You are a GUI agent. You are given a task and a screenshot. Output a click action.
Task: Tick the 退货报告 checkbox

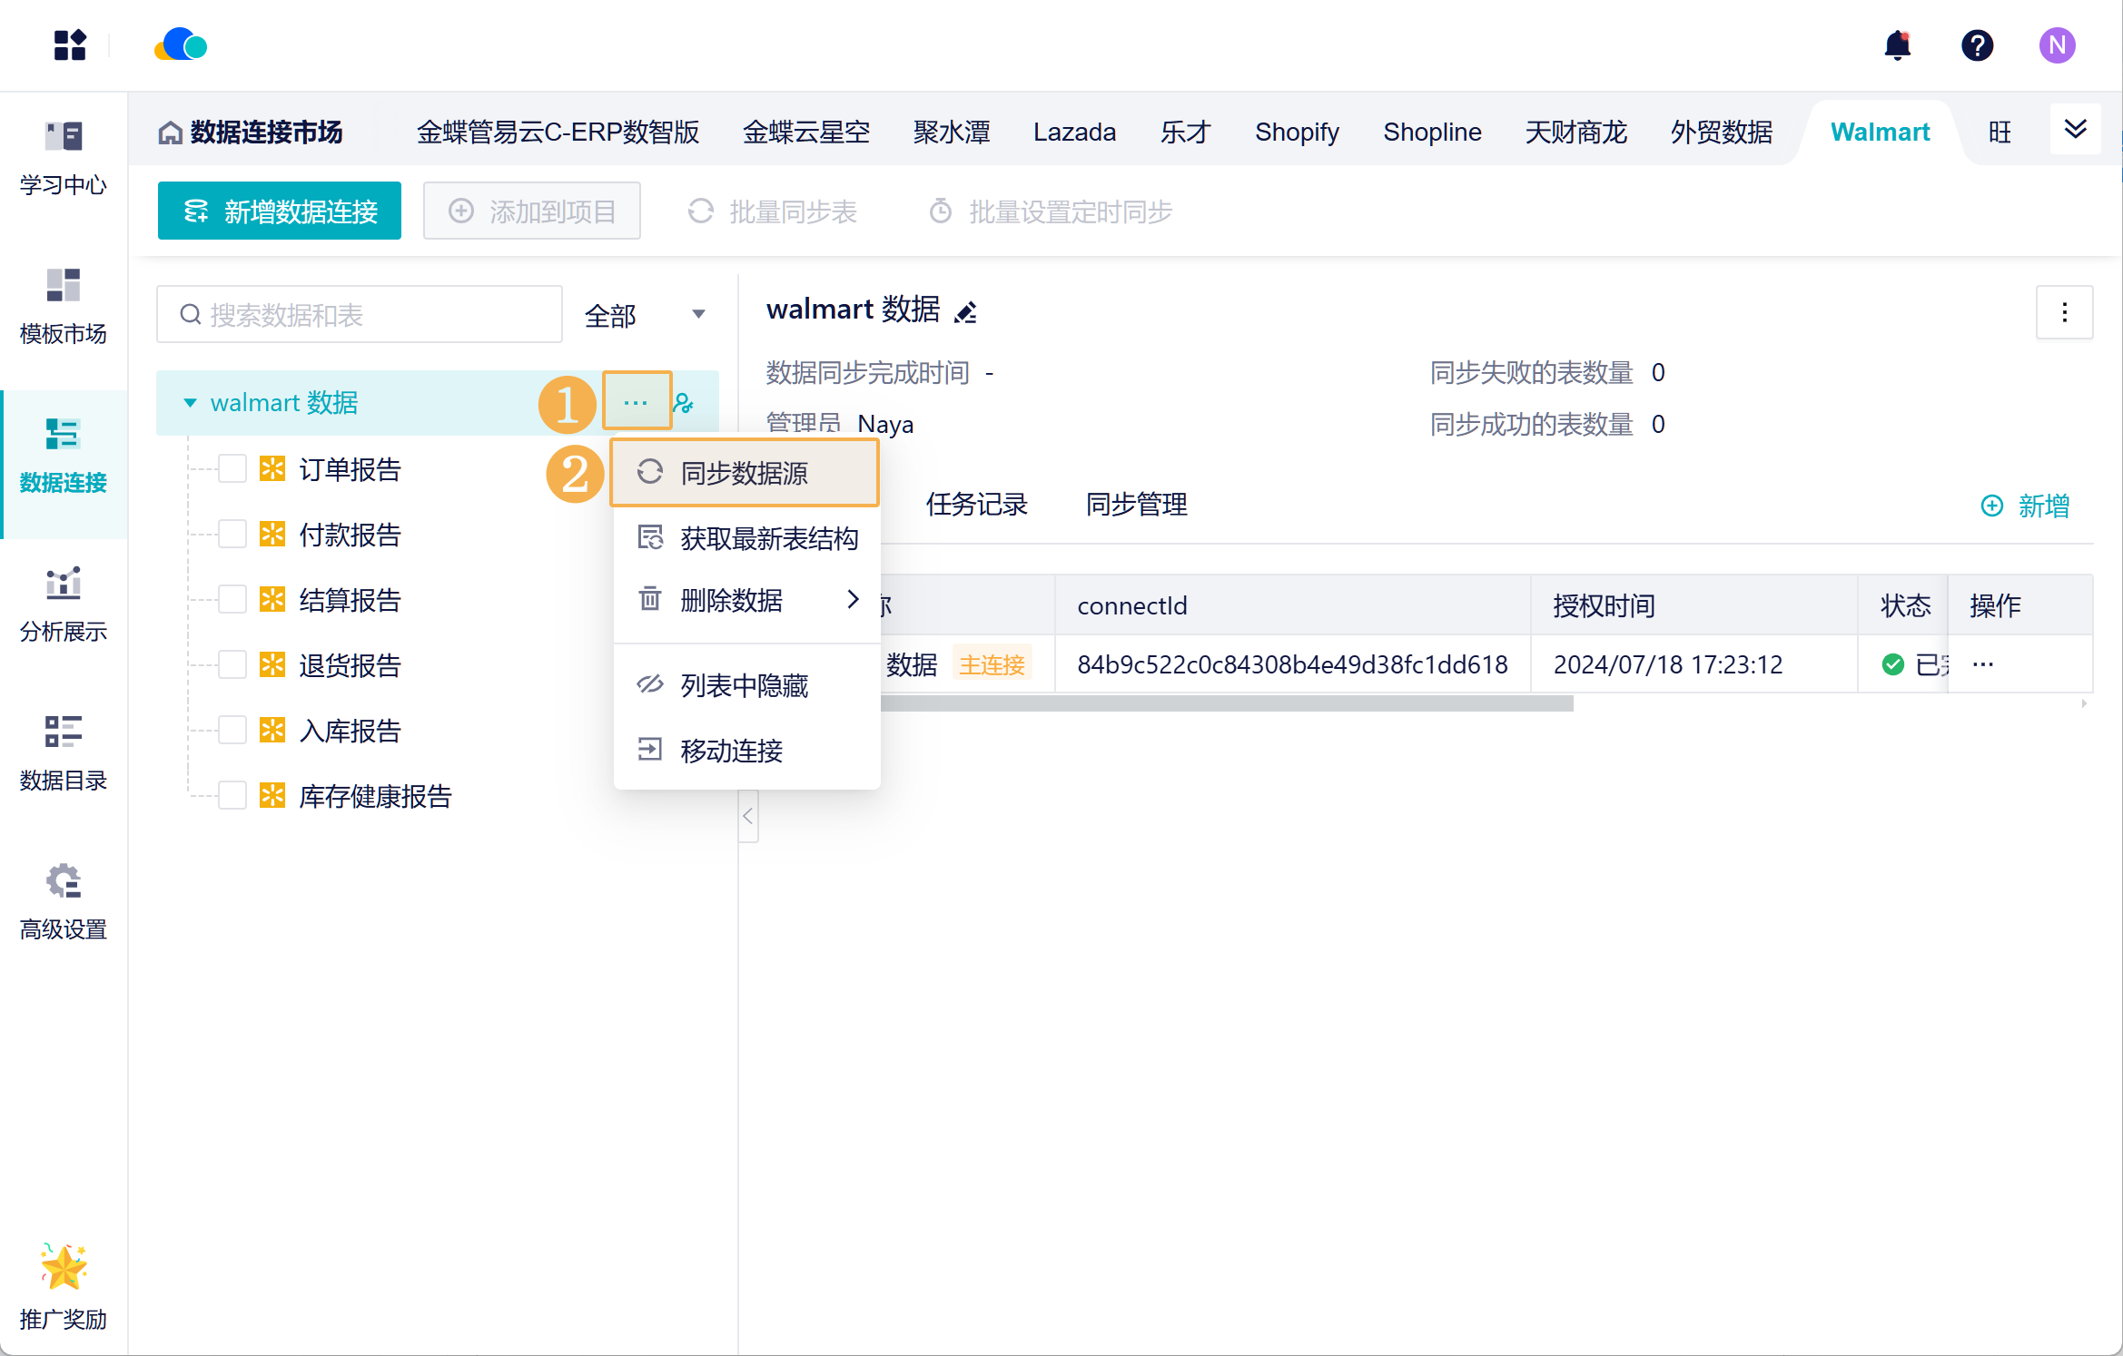[232, 665]
